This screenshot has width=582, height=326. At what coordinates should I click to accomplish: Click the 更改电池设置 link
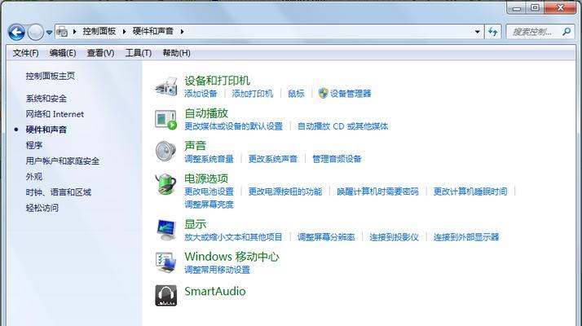tap(209, 192)
